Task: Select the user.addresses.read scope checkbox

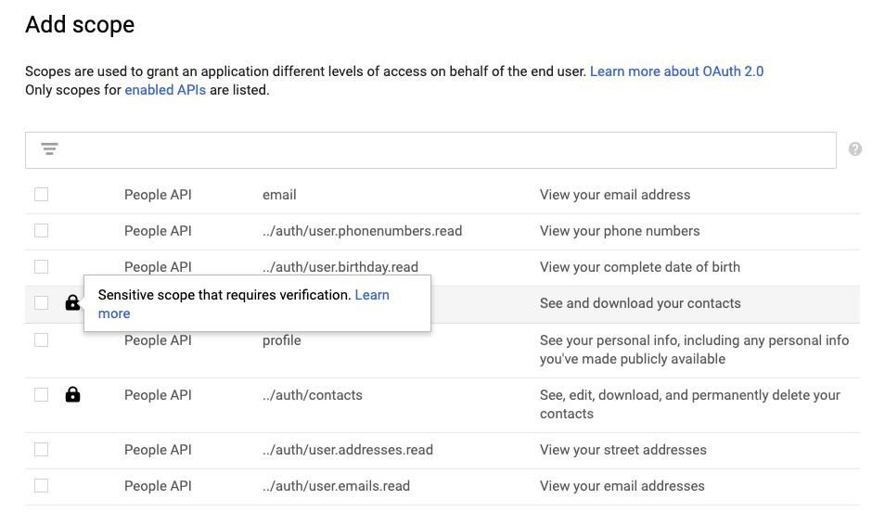Action: 41,450
